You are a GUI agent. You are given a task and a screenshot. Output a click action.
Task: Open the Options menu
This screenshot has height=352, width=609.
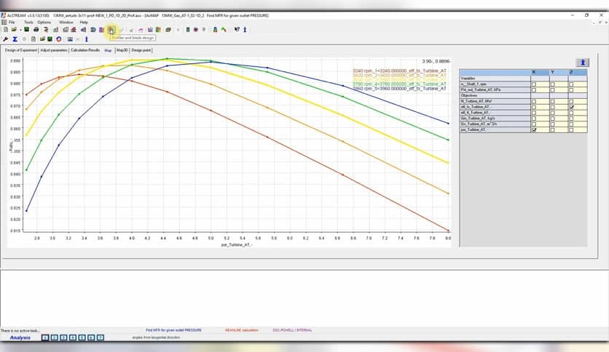(44, 23)
